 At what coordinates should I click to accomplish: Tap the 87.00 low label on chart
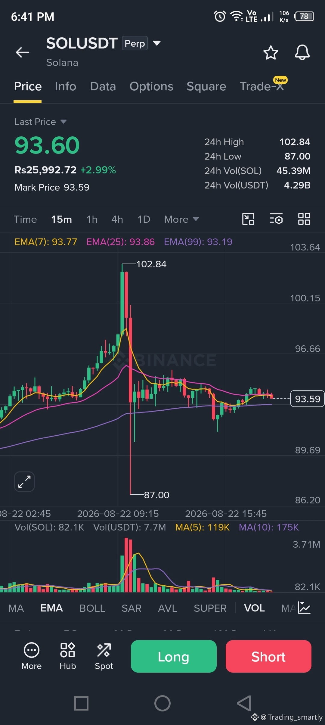[157, 495]
